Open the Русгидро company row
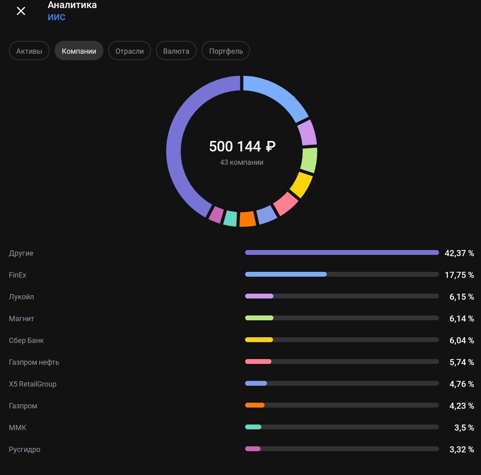481x475 pixels. (242, 449)
